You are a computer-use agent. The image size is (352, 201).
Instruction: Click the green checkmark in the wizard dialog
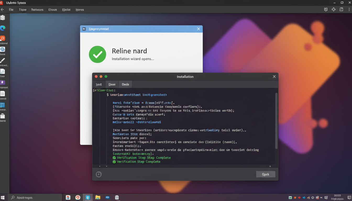(97, 54)
